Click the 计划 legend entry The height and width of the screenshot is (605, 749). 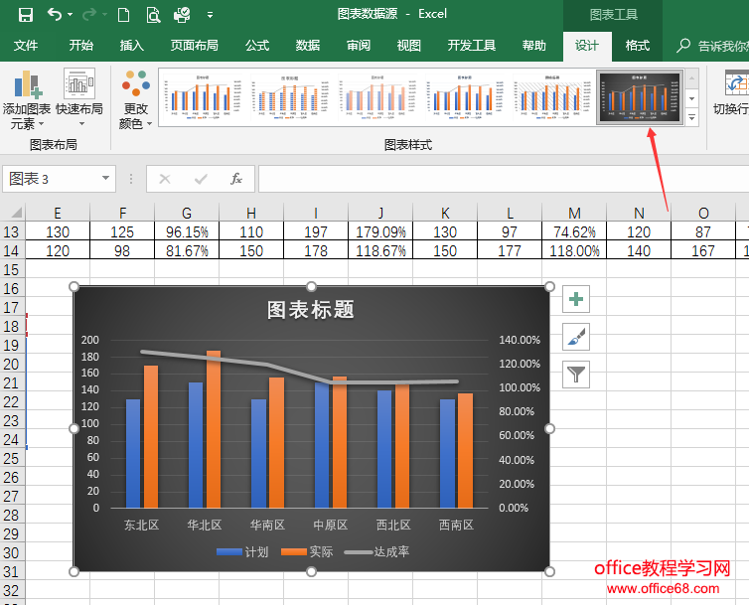pos(242,552)
